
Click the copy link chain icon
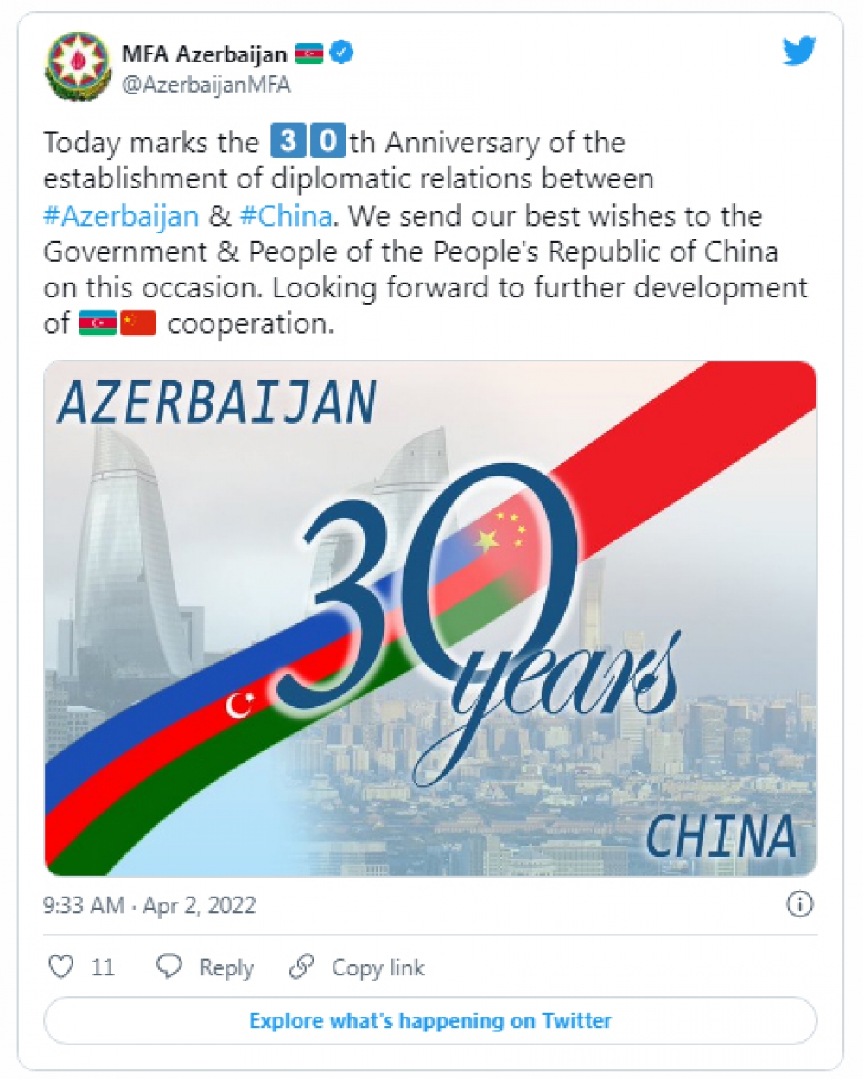pos(302,966)
